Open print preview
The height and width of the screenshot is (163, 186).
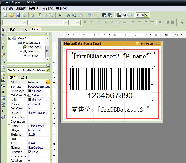[x=24, y=15]
